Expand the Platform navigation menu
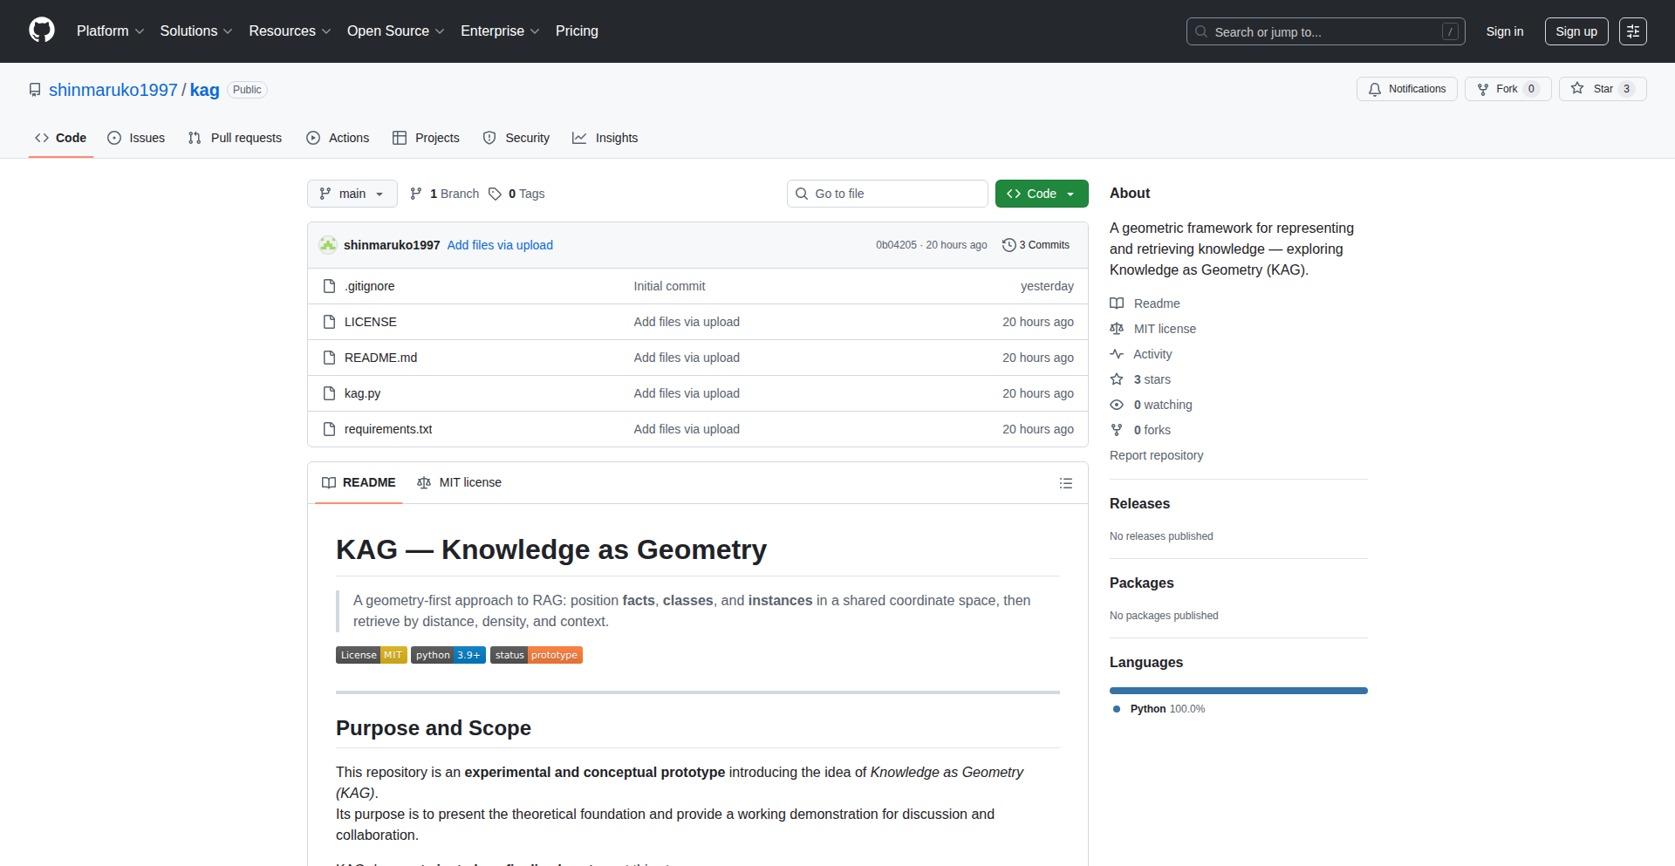This screenshot has width=1675, height=866. [110, 31]
